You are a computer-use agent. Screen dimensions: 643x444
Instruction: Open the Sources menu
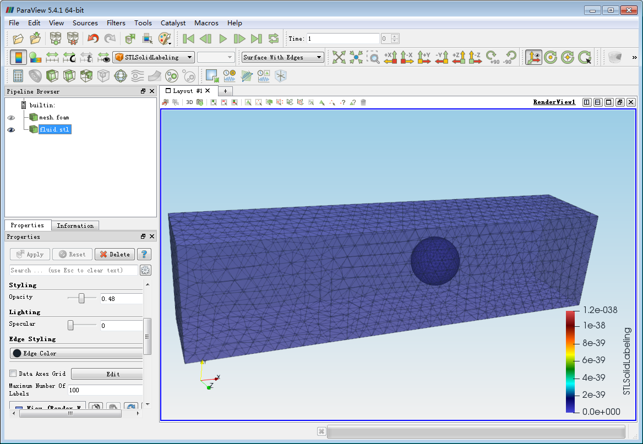pos(85,23)
